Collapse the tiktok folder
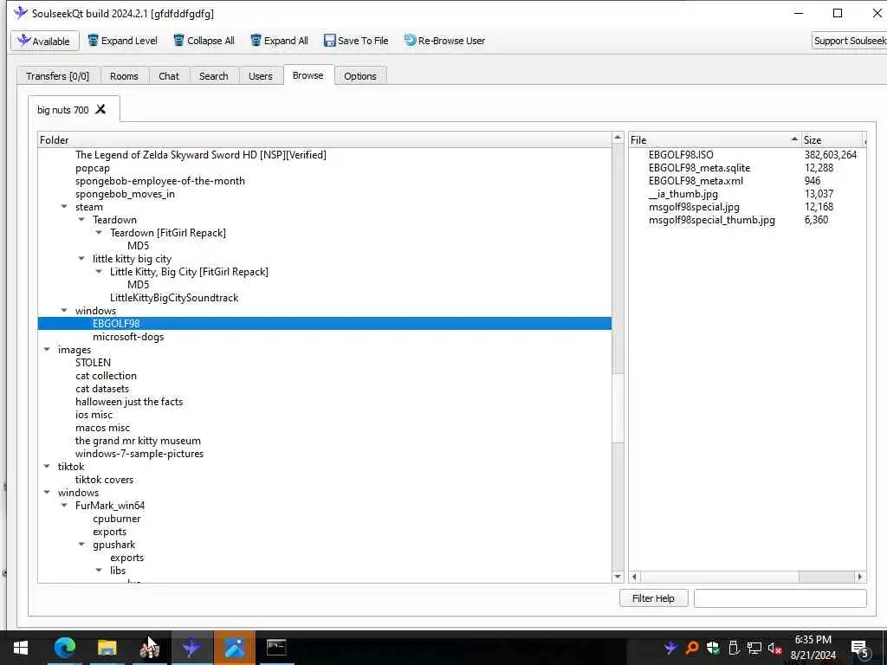The width and height of the screenshot is (887, 665). [x=47, y=467]
